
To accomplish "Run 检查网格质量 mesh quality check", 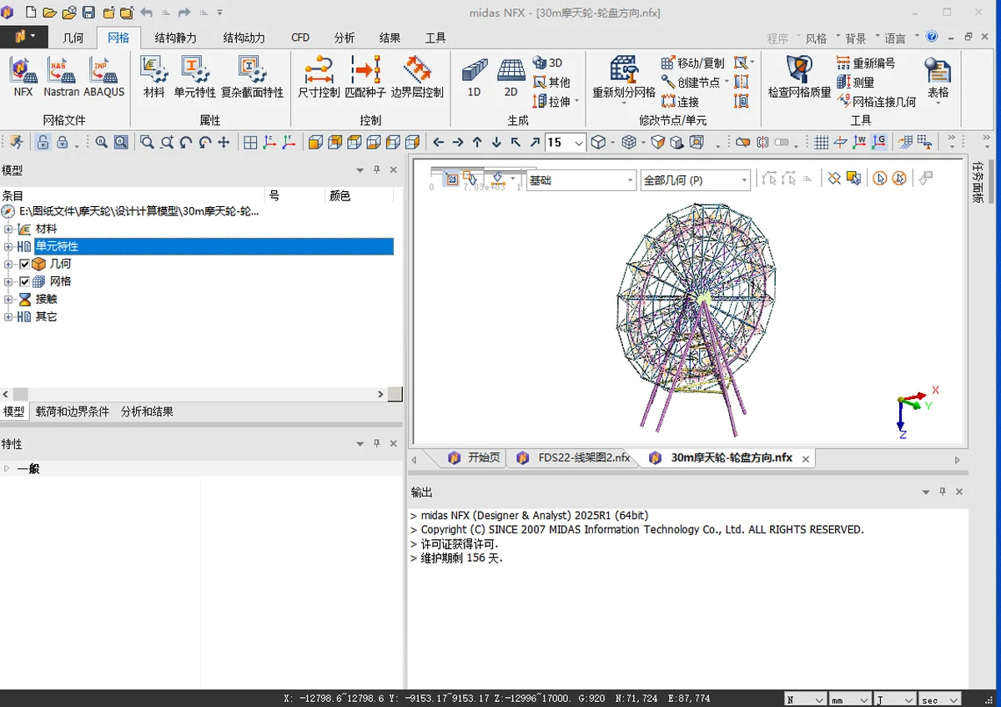I will [x=799, y=77].
